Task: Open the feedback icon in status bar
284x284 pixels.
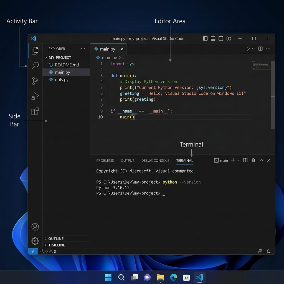Action: point(260,251)
